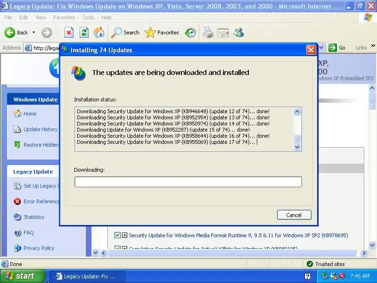This screenshot has width=377, height=283.
Task: Click the Update History sidebar icon
Action: 17,129
